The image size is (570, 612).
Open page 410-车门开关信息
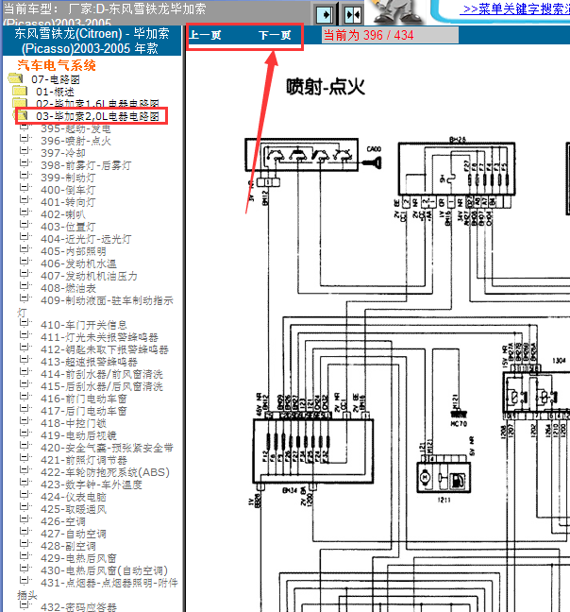pos(83,325)
